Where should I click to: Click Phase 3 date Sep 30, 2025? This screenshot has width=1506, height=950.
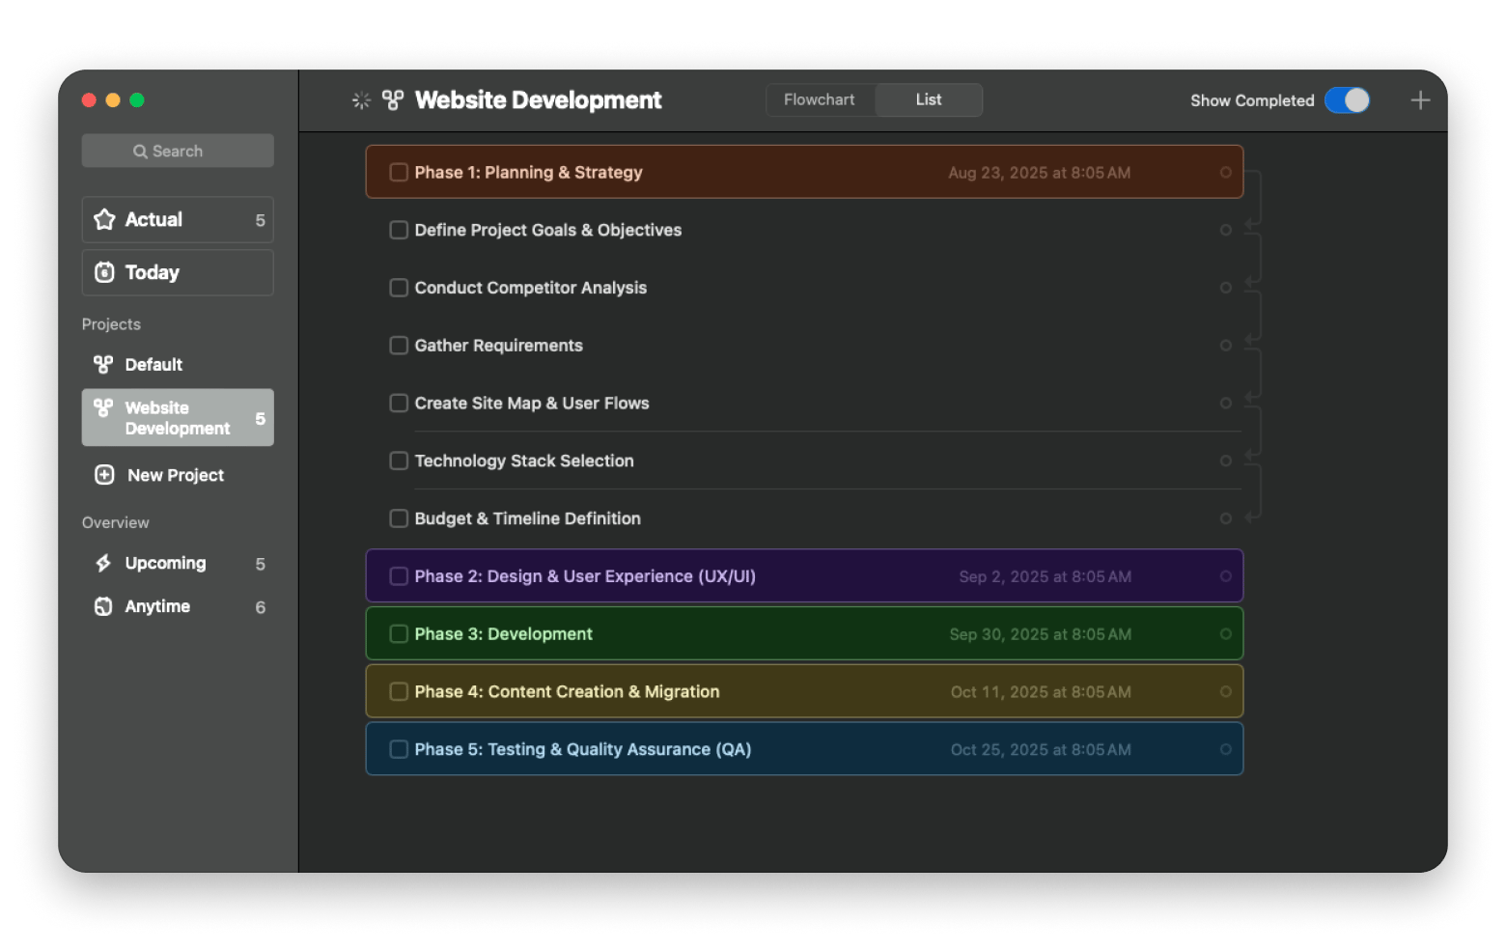click(1040, 634)
